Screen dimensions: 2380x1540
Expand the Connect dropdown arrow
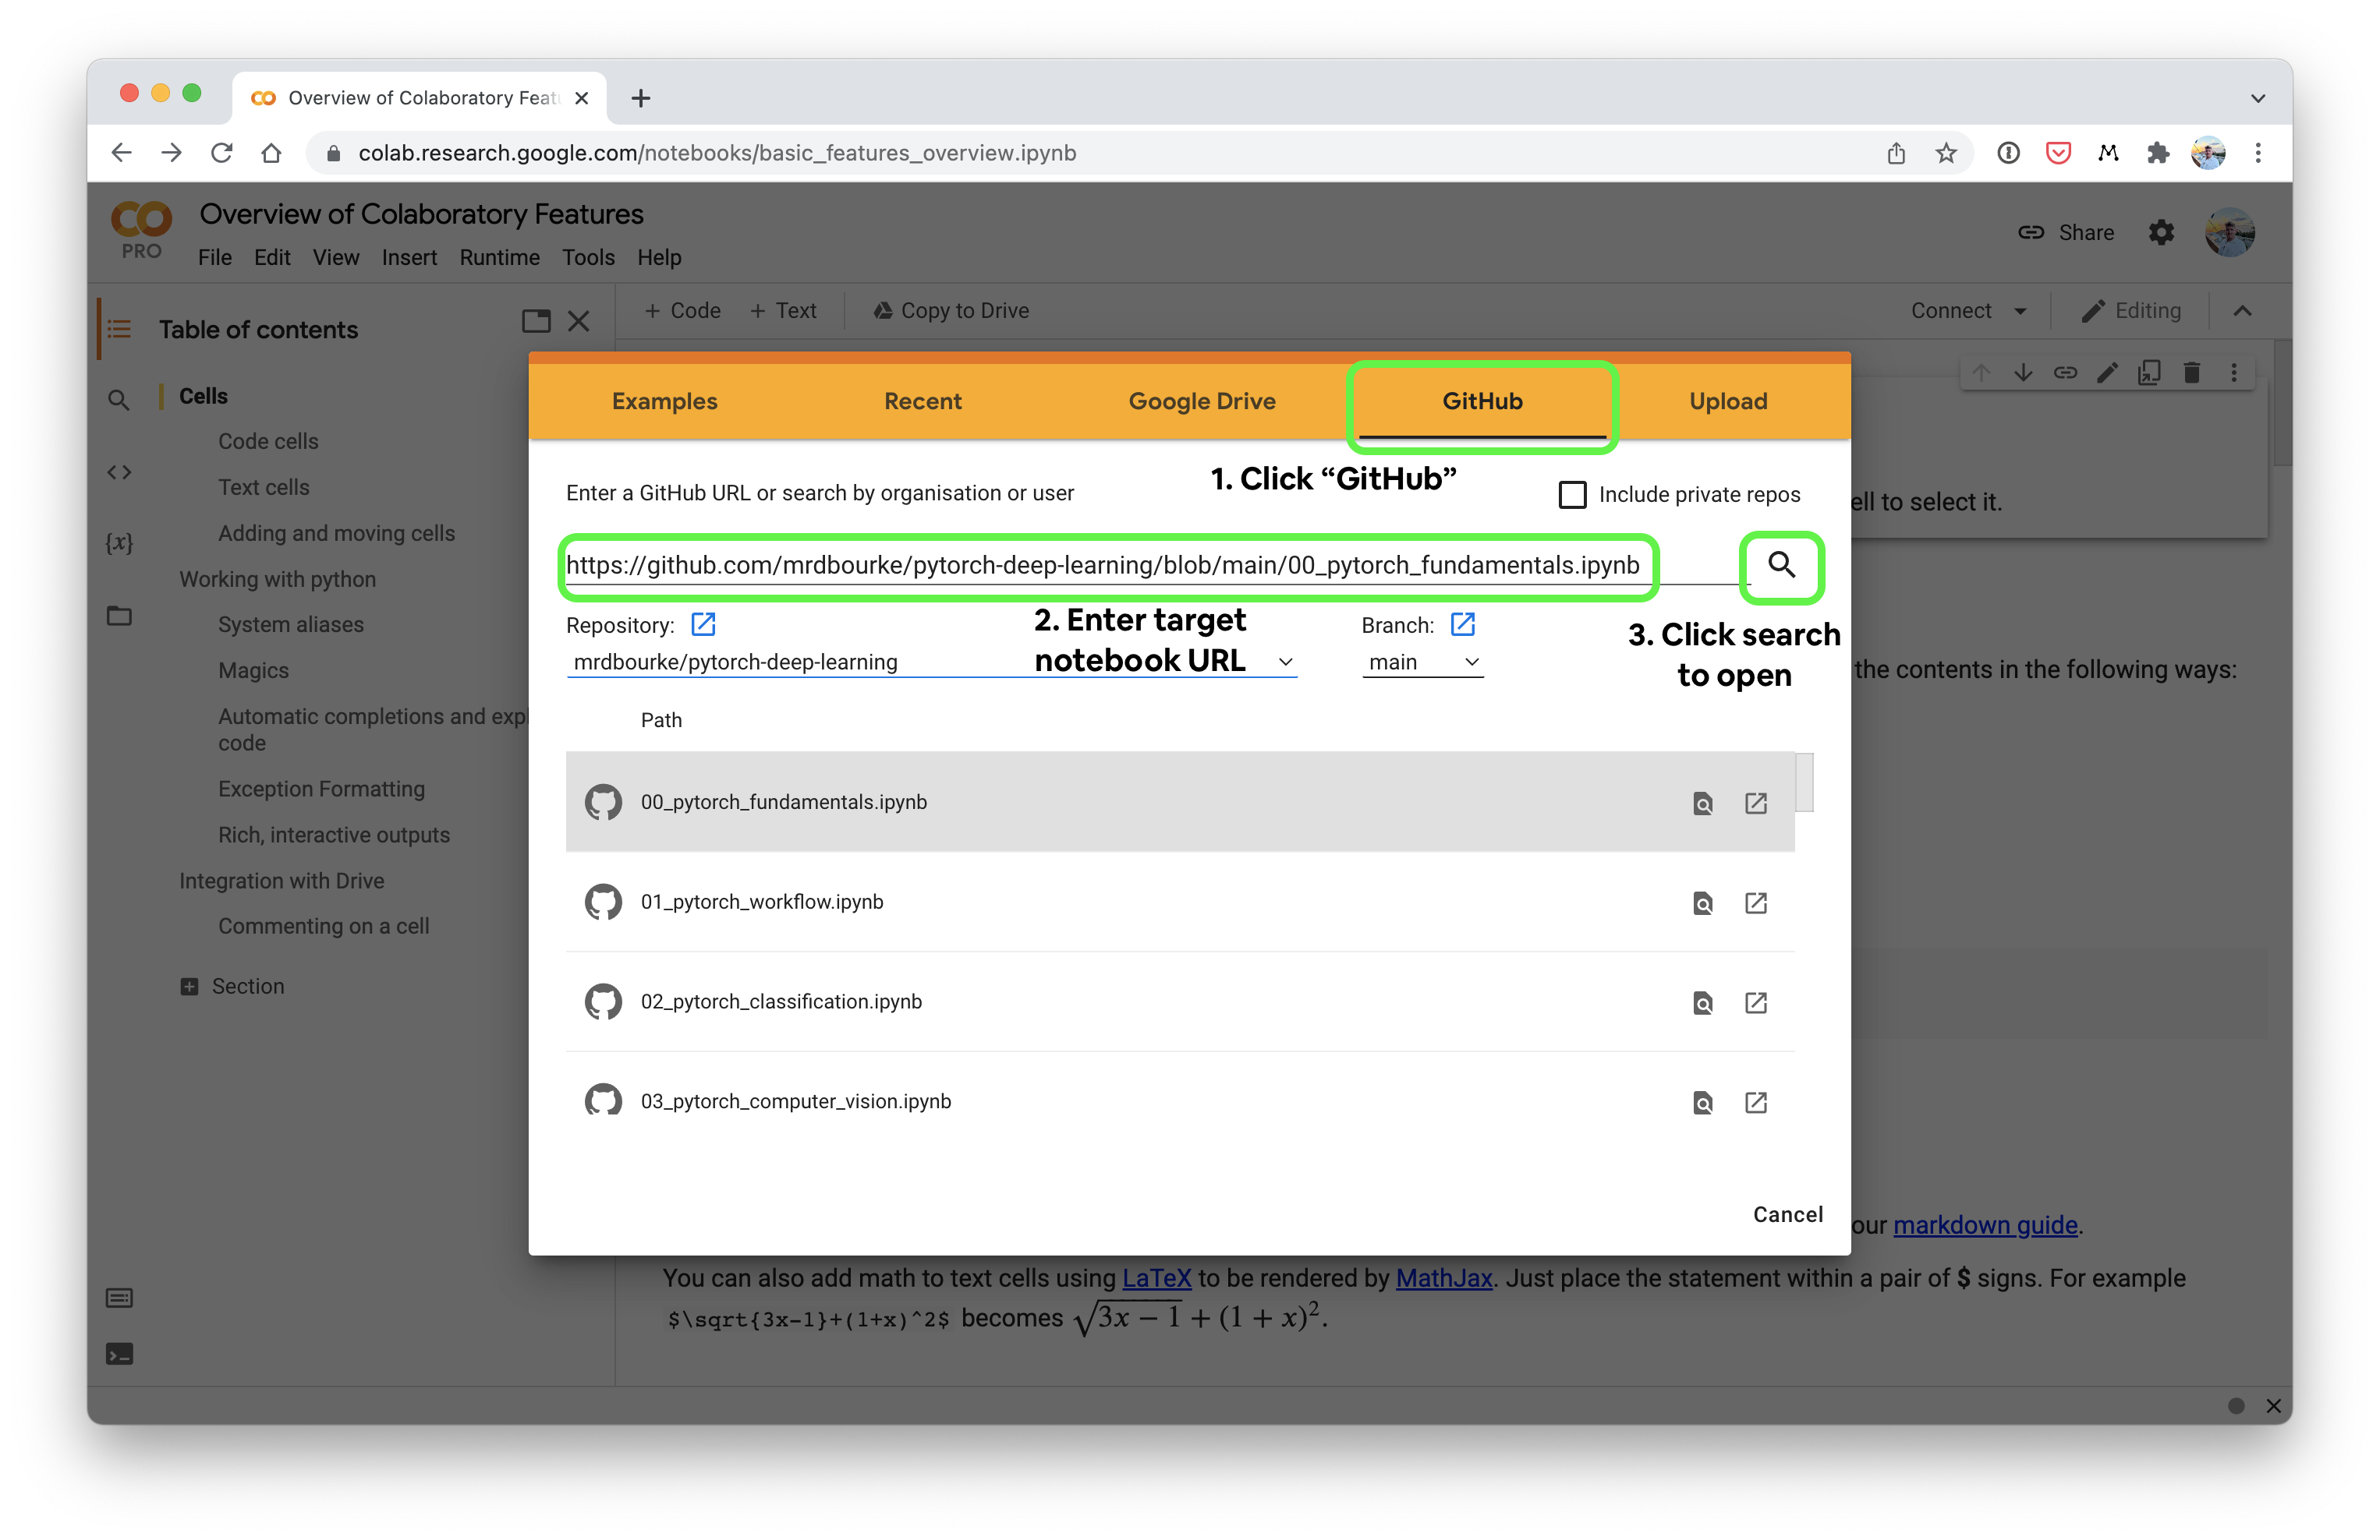2020,311
